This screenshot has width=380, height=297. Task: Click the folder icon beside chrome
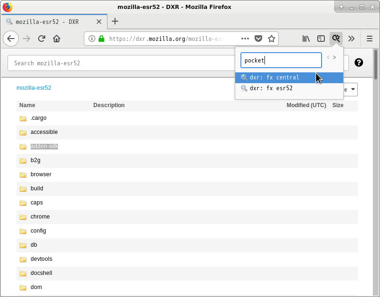(x=23, y=217)
